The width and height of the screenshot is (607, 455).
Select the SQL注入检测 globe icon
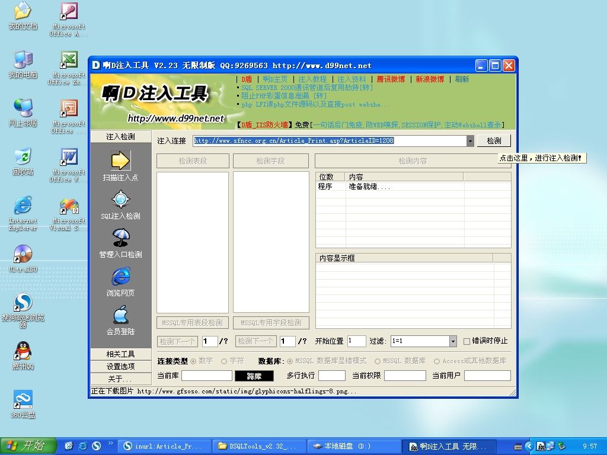tap(121, 199)
